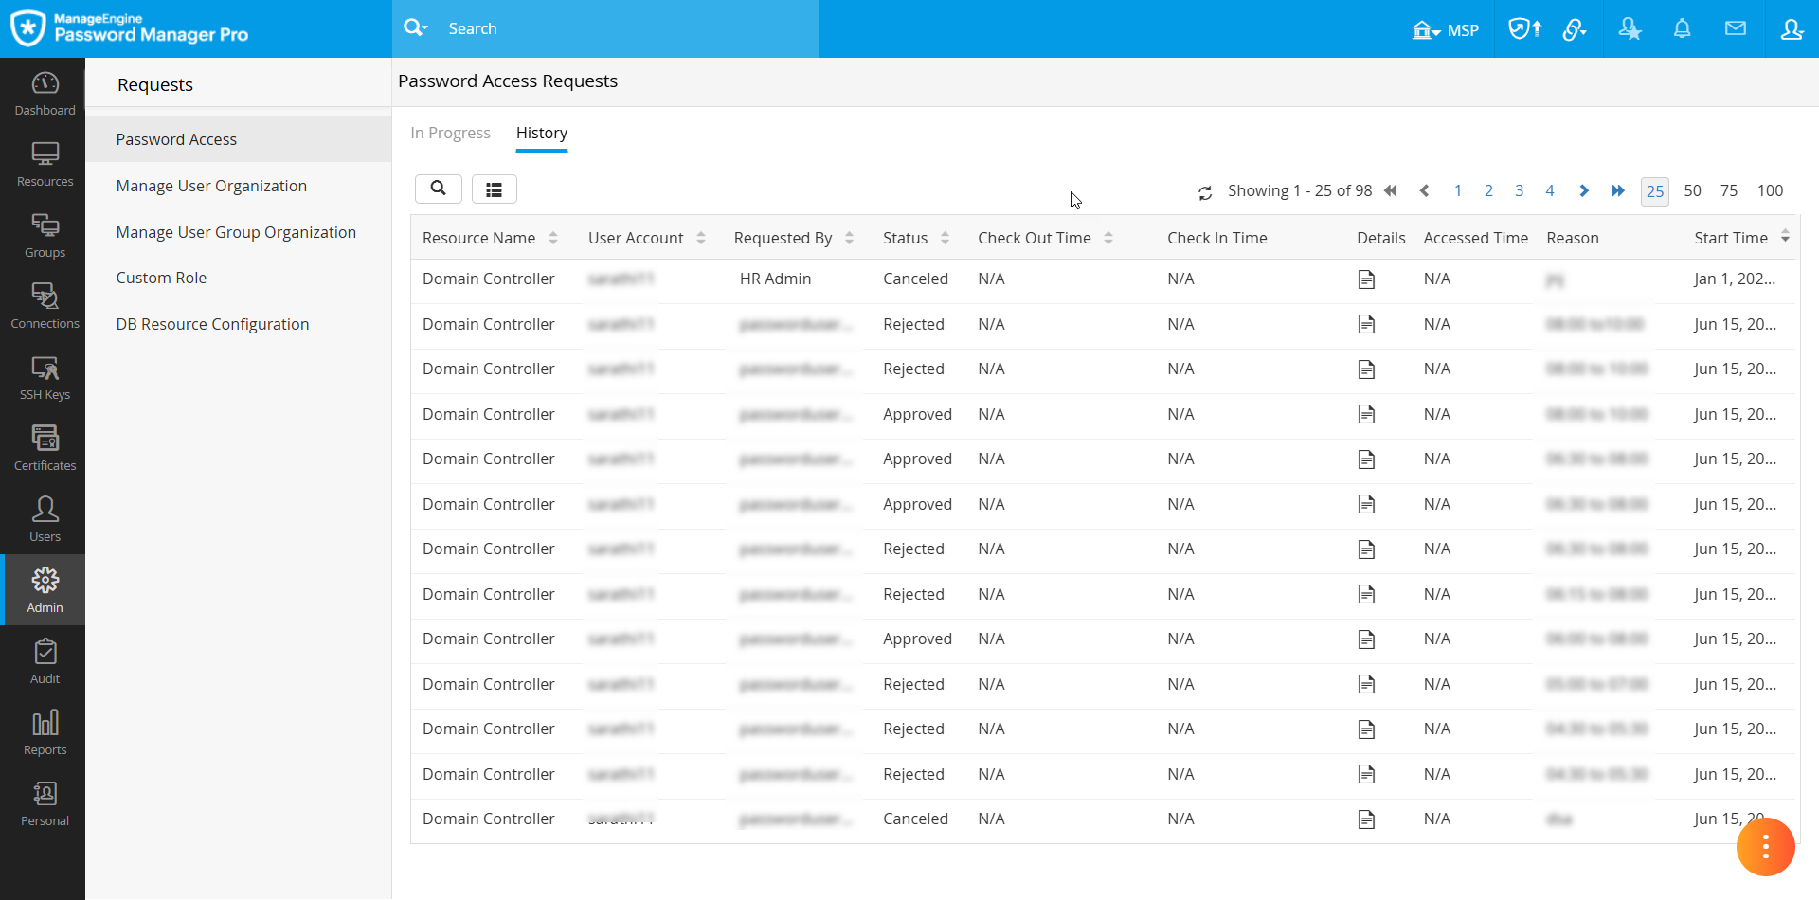
Task: Open the Dashboard from the sidebar
Action: pyautogui.click(x=45, y=94)
